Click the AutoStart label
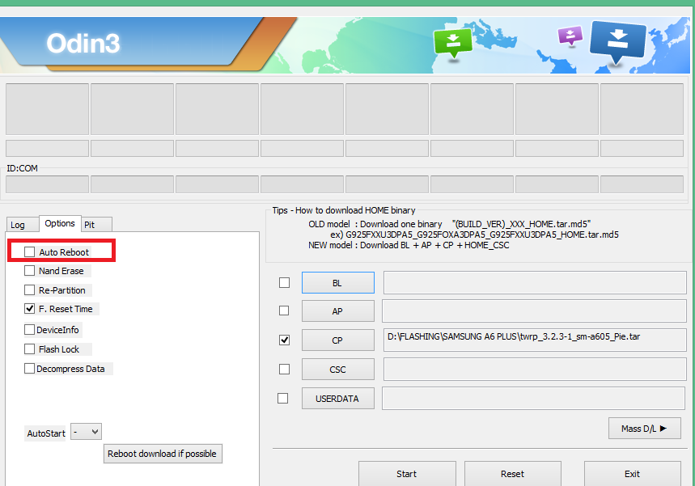695x486 pixels. click(x=46, y=433)
